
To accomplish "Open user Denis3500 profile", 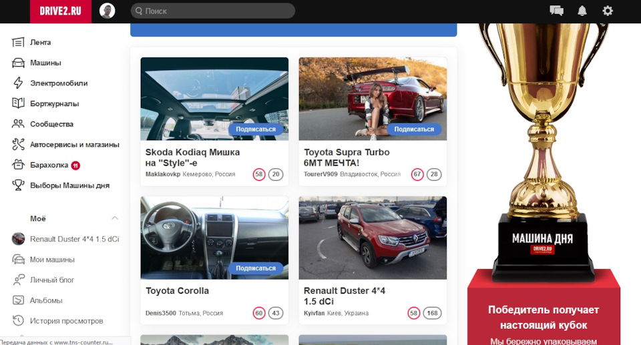I will tap(161, 313).
